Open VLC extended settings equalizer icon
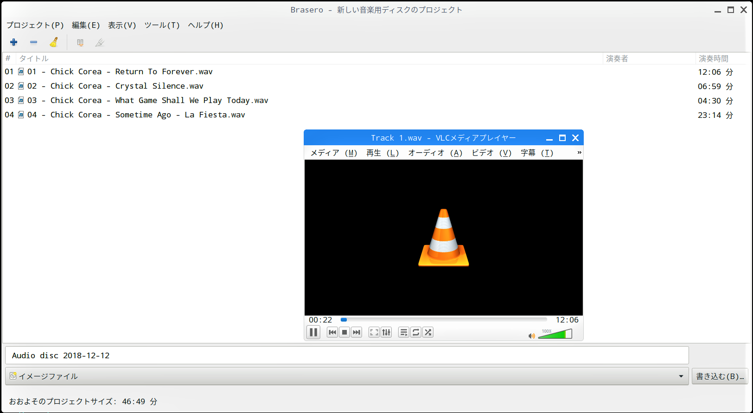The height and width of the screenshot is (413, 753). 386,332
